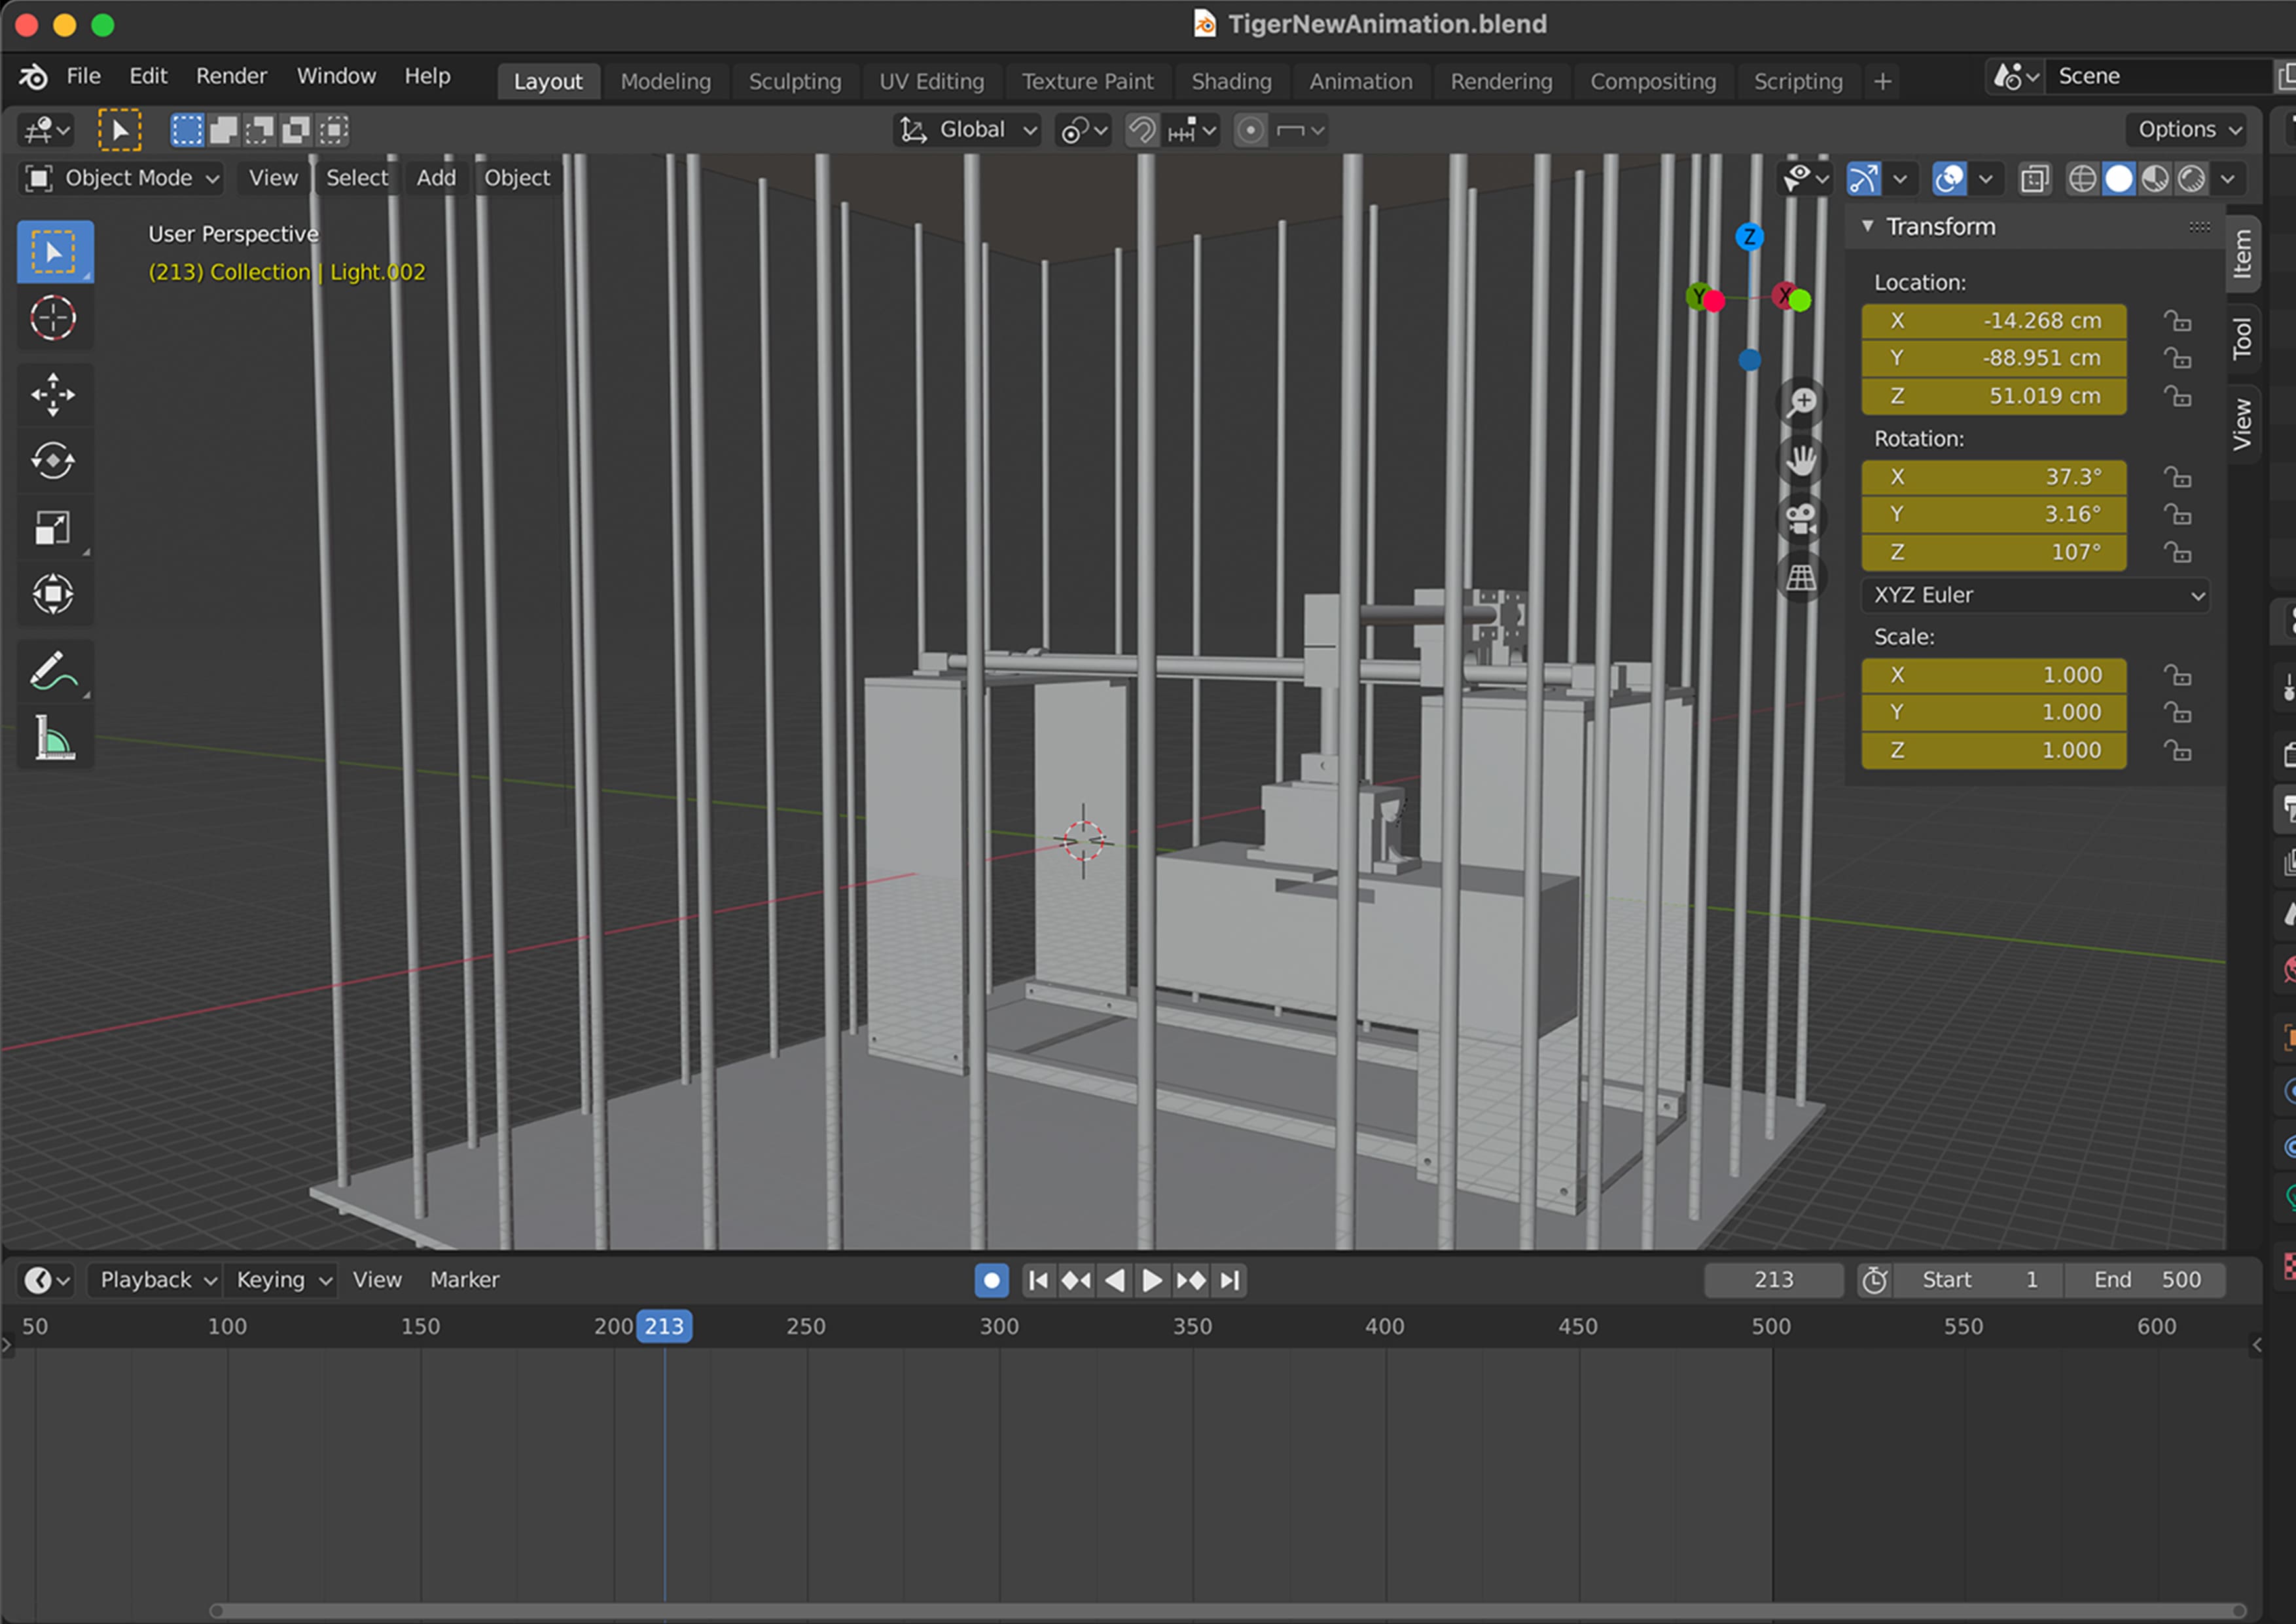Select the Move tool

tap(53, 394)
